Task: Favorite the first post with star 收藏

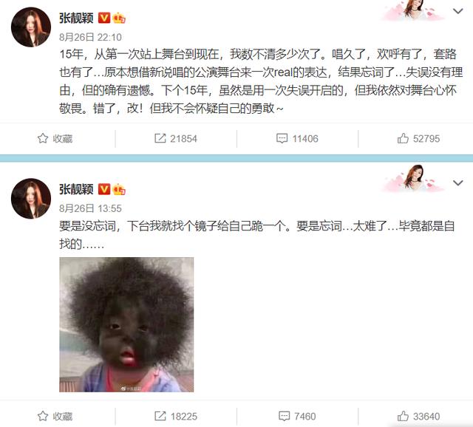Action: (x=55, y=138)
